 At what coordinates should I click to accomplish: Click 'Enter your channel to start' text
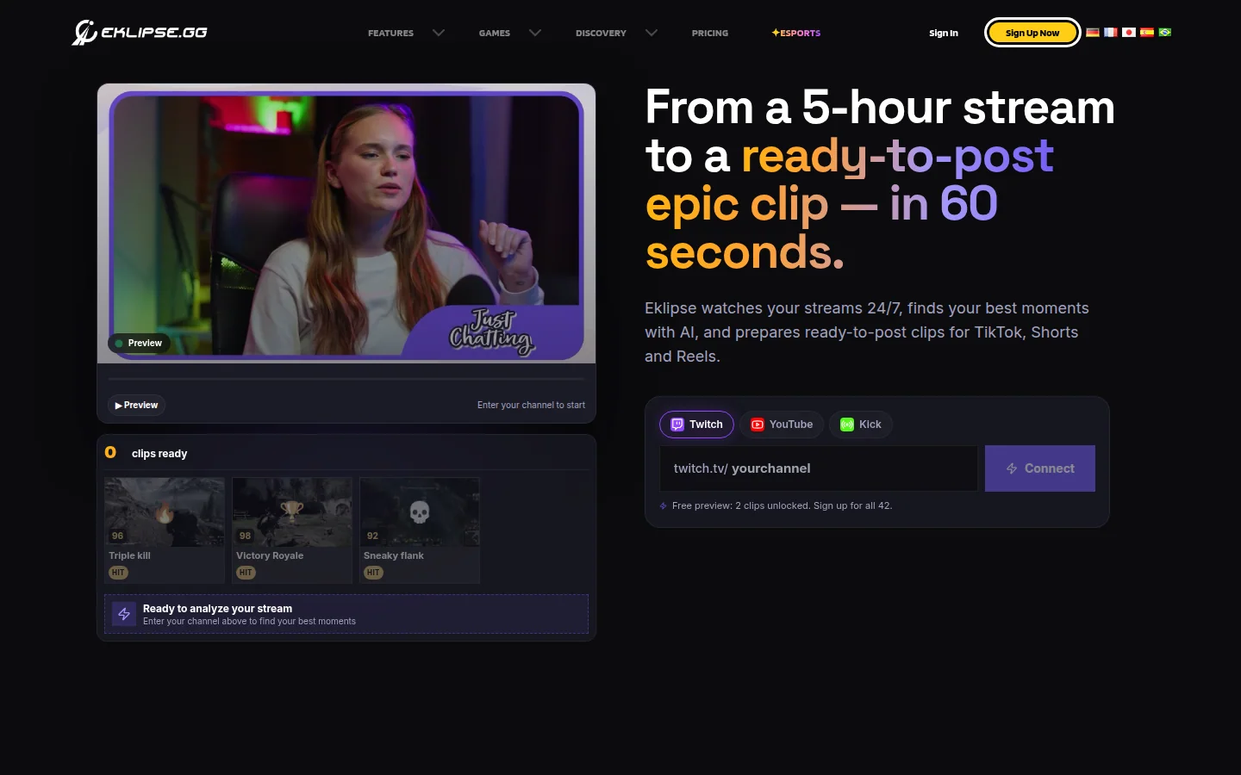531,406
